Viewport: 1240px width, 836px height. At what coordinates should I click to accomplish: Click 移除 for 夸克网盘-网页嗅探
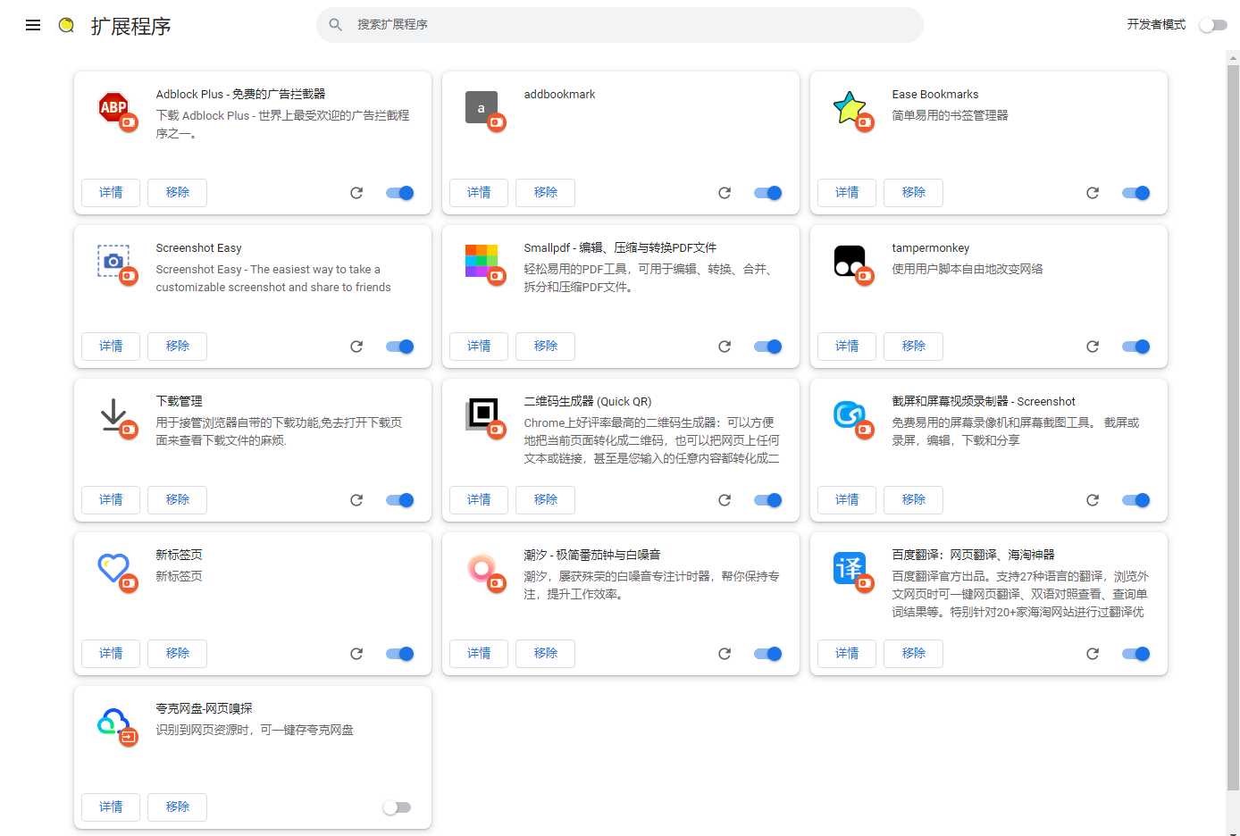point(177,807)
